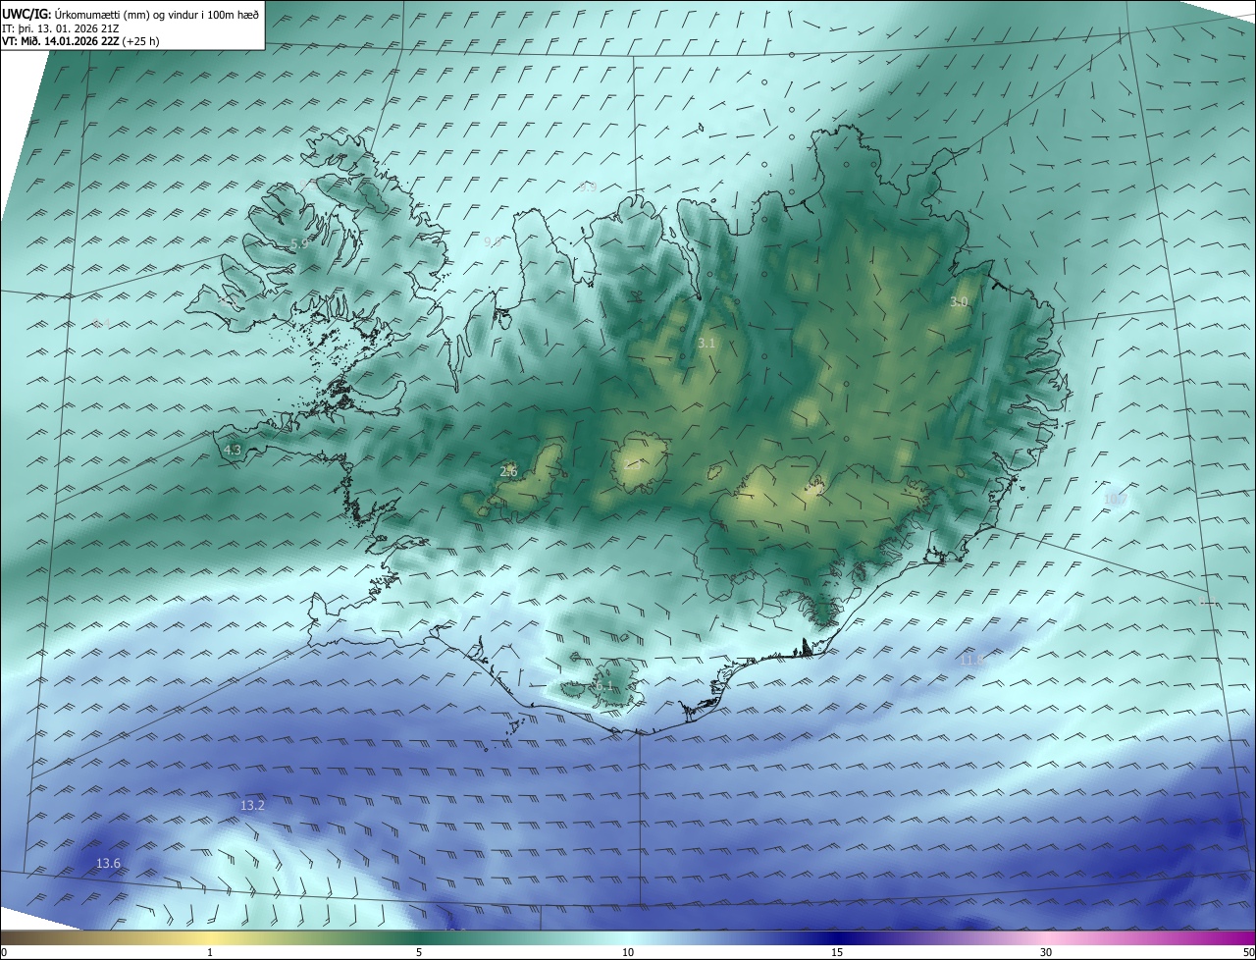Click the 13.2 value label on the map

(x=252, y=805)
